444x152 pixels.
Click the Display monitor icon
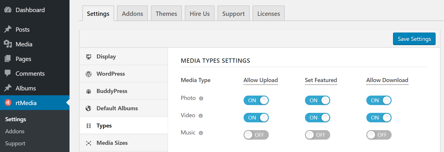pyautogui.click(x=89, y=57)
